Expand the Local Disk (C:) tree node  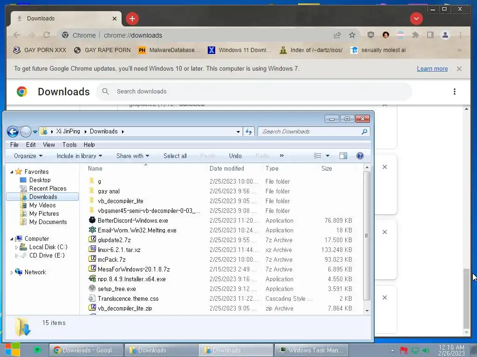point(16,247)
